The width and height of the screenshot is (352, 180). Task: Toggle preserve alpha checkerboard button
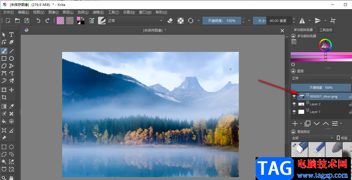tap(180, 21)
